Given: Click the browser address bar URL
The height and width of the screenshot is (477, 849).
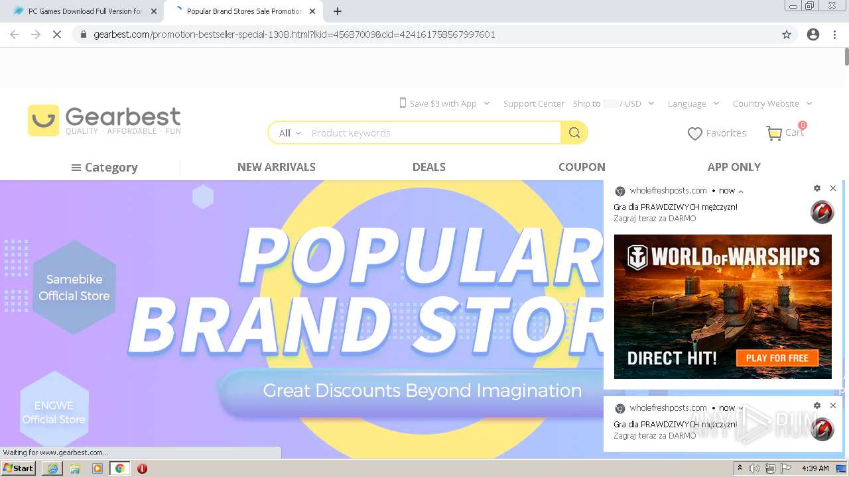Looking at the screenshot, I should coord(294,34).
